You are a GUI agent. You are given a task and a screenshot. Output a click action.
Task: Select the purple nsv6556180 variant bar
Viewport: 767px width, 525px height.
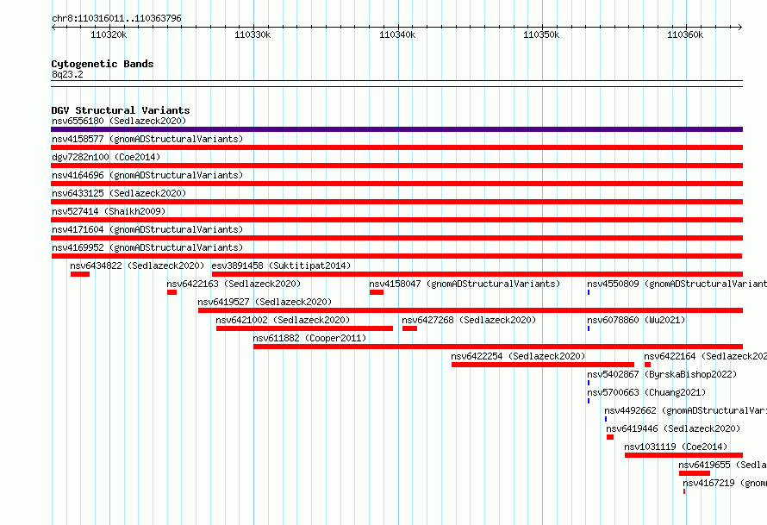click(x=396, y=129)
